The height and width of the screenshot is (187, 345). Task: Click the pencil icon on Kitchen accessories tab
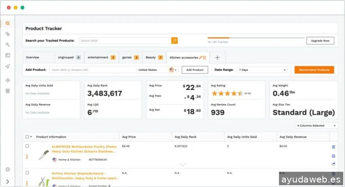tap(200, 57)
